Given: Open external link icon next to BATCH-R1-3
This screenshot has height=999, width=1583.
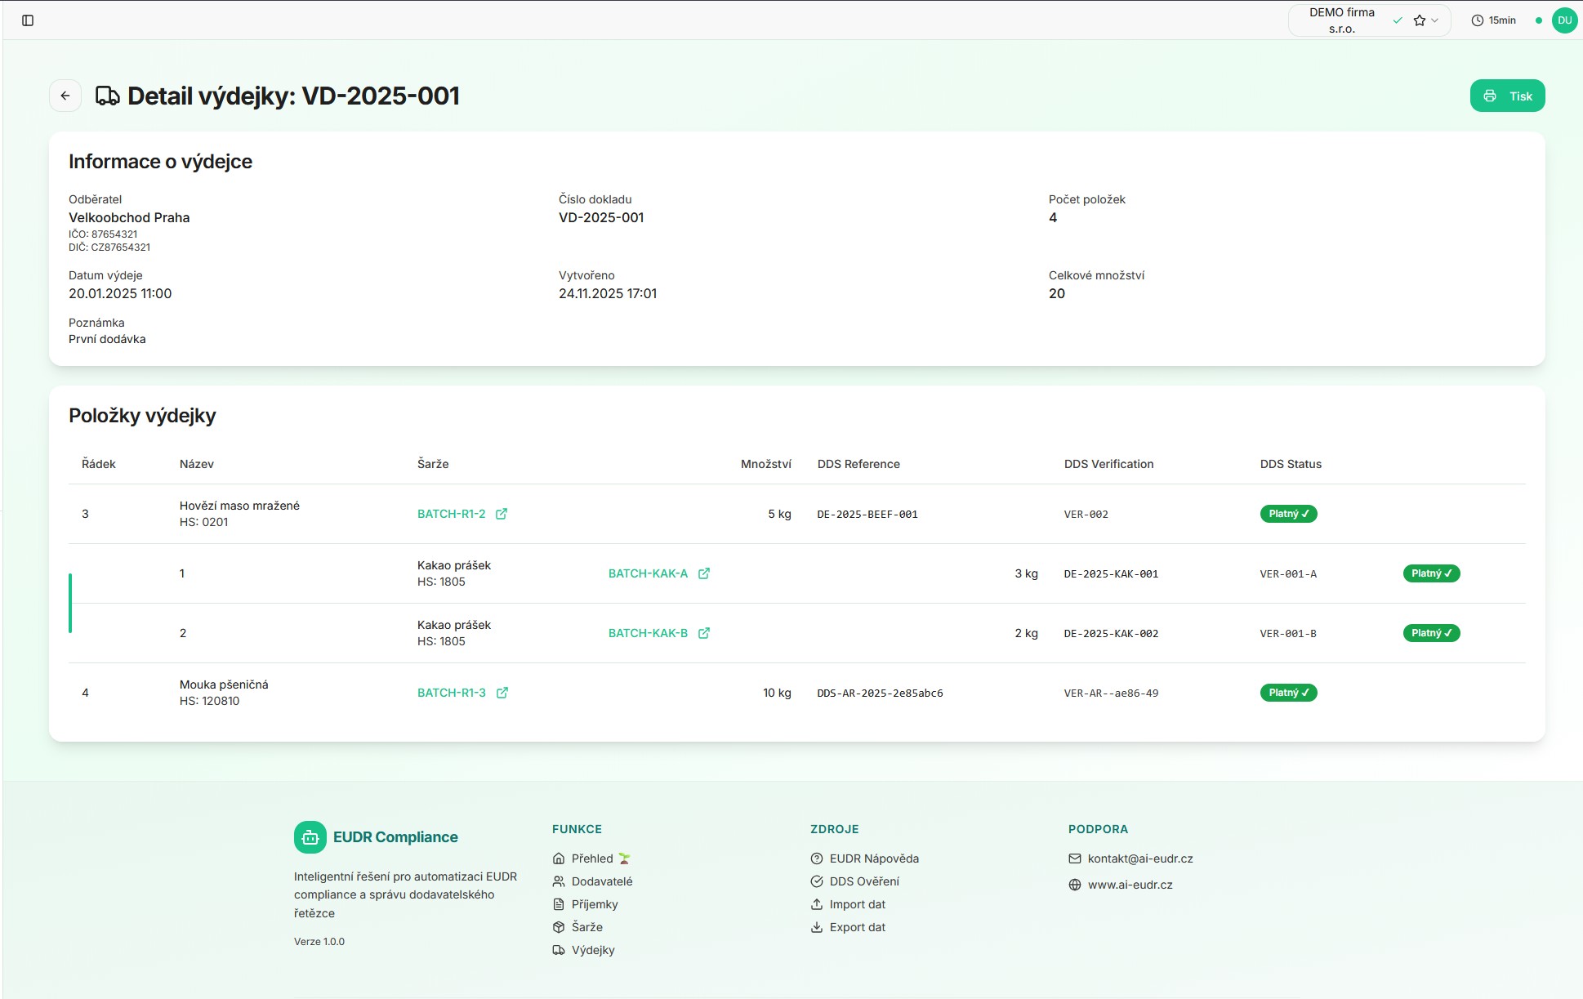Looking at the screenshot, I should click(x=502, y=693).
